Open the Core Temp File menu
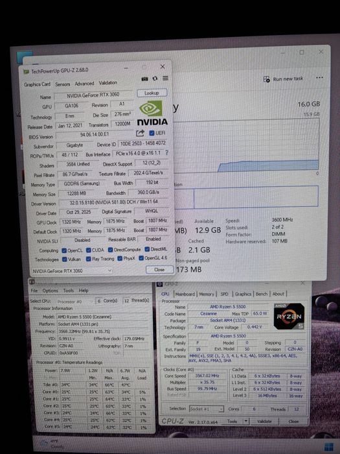340x454 pixels. 34,291
